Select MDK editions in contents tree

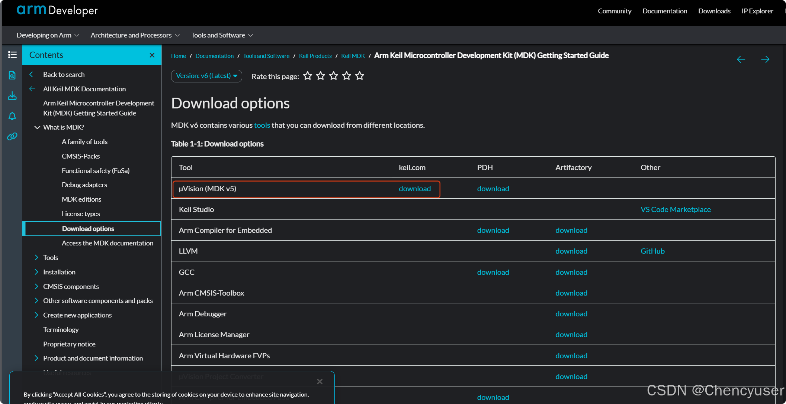click(x=81, y=199)
